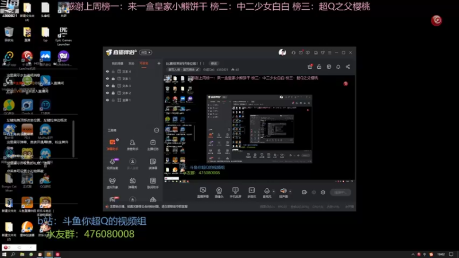Open the toolbox more options circle button
Screen dimensions: 459x258
tap(157, 130)
